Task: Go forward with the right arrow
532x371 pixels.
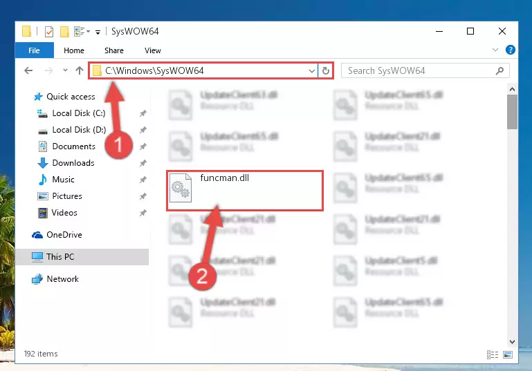Action: tap(49, 70)
